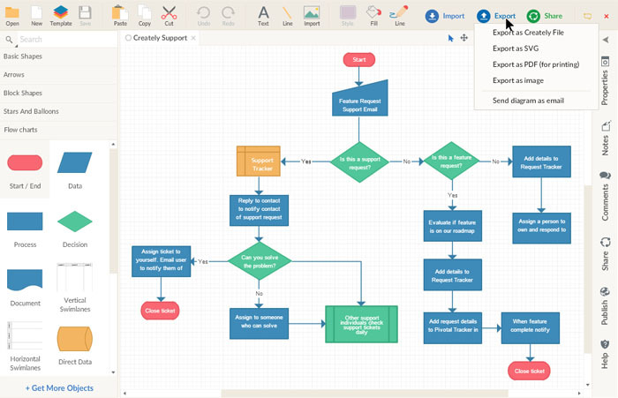Choose Export as SVG menu item

[x=516, y=49]
